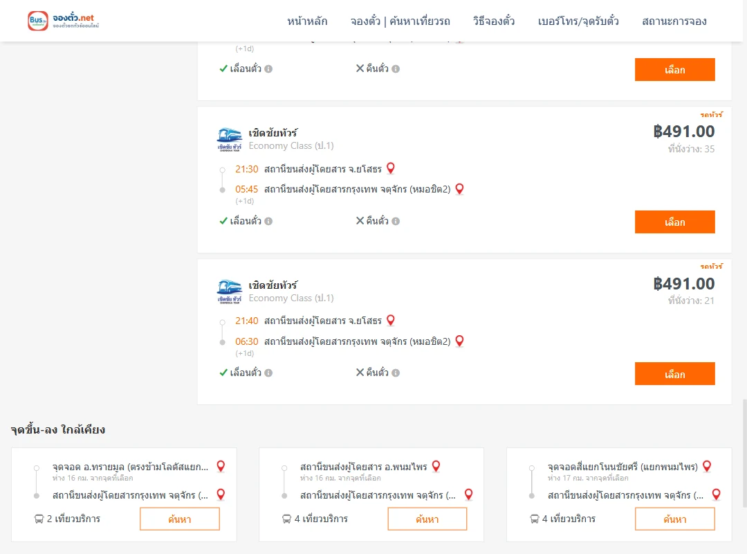Open จองตั๋ว | ค้นหาเที่ยวรถ menu

[400, 21]
